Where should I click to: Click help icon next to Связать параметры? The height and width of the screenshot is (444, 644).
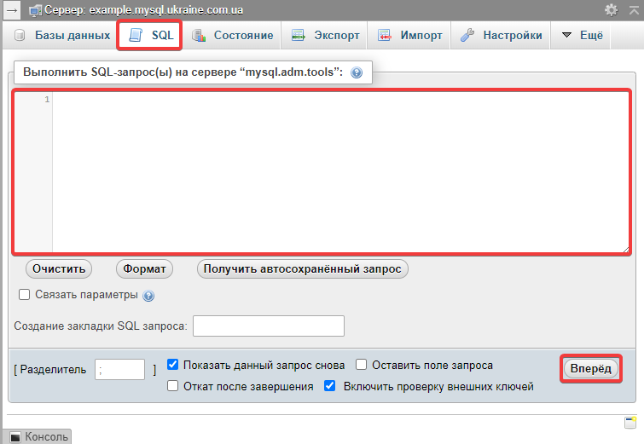coord(148,296)
